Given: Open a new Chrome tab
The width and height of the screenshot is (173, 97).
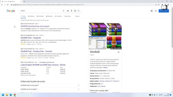Looking at the screenshot, I should pyautogui.click(x=24, y=2).
